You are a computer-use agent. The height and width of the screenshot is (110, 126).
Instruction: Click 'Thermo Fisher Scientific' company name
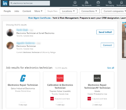click(60, 91)
